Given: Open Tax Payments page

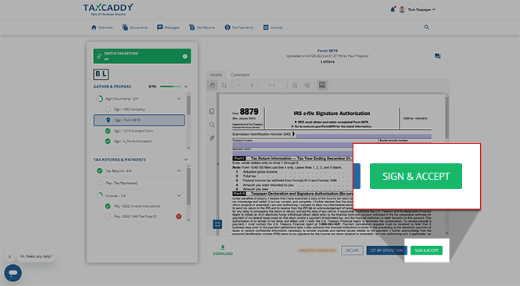Looking at the screenshot, I should point(238,27).
